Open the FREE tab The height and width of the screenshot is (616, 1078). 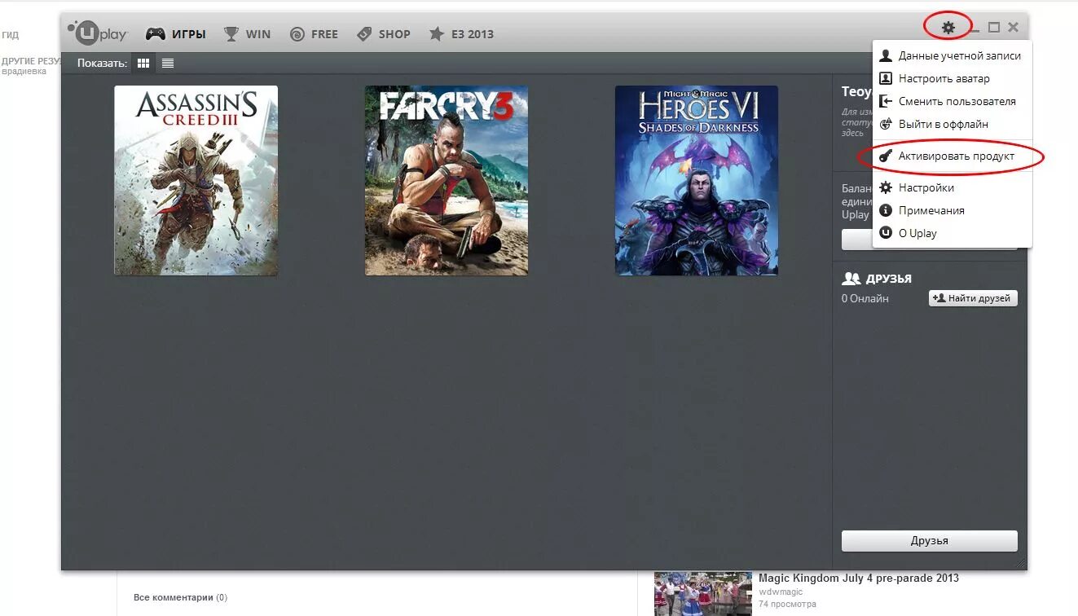(314, 34)
